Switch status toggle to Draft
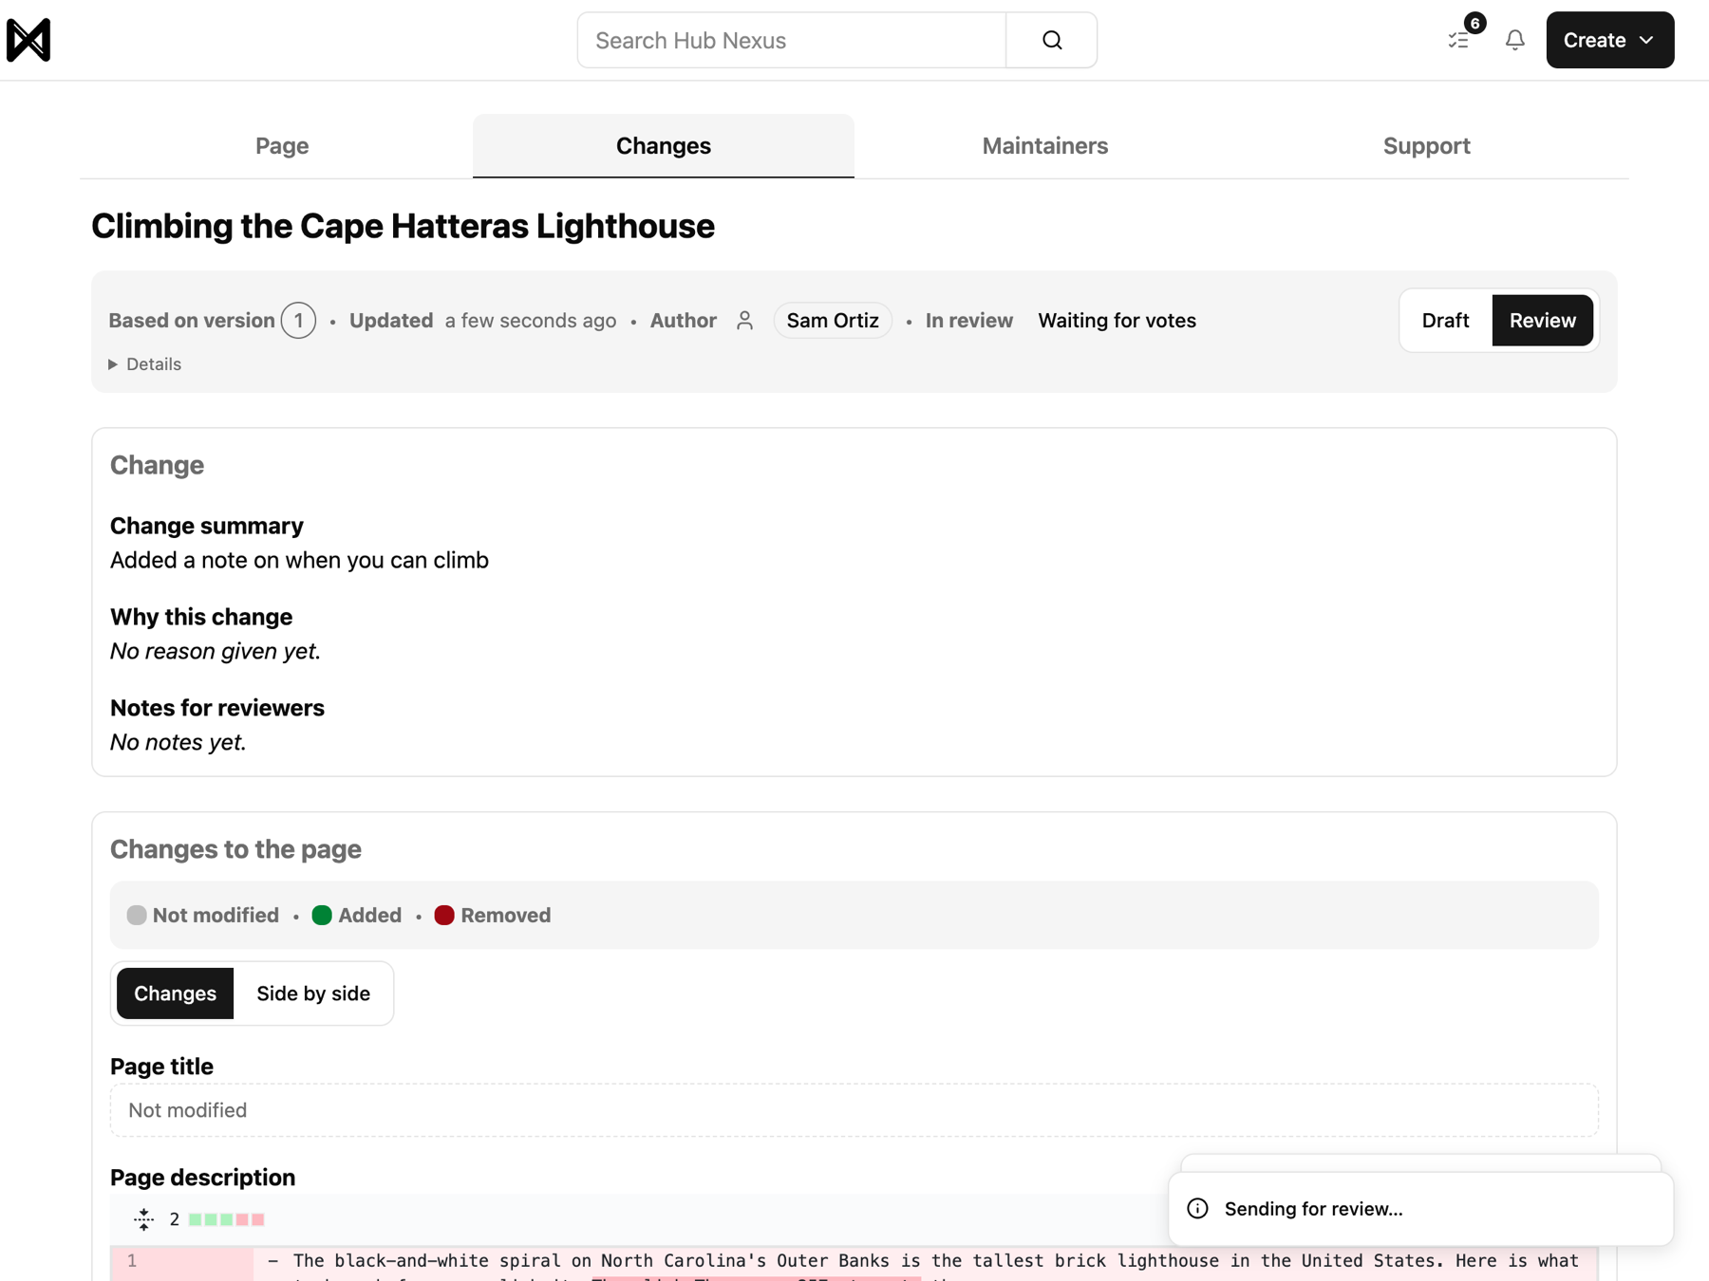 pos(1445,321)
